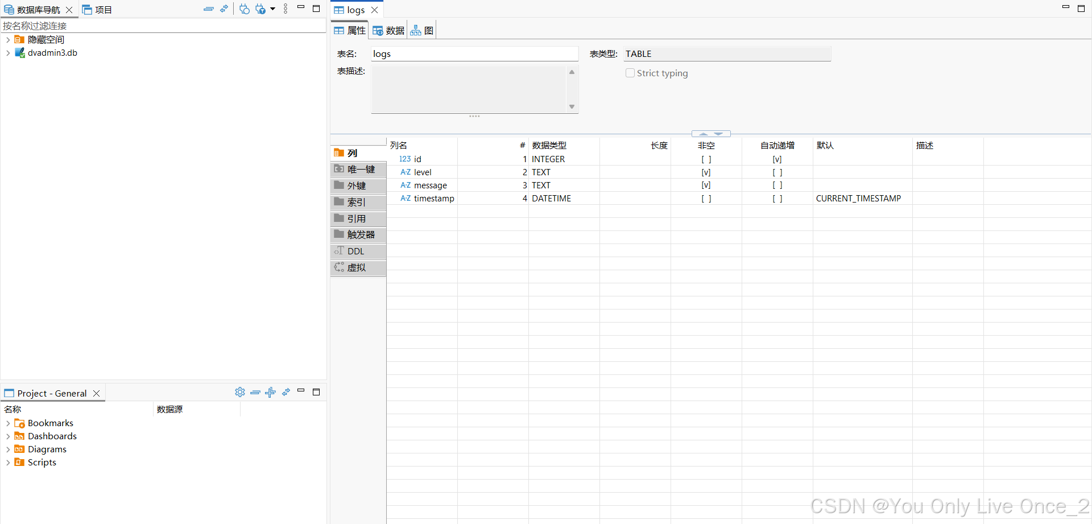Screen dimensions: 1092x524
Task: Toggle 自动递增 checkbox for message row
Action: (777, 185)
